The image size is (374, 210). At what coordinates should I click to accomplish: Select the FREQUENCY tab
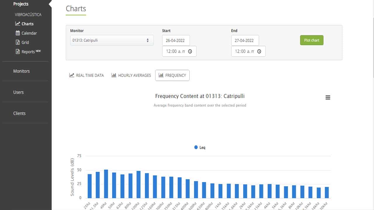point(172,75)
